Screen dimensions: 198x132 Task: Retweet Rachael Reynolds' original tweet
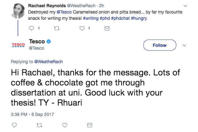57,28
